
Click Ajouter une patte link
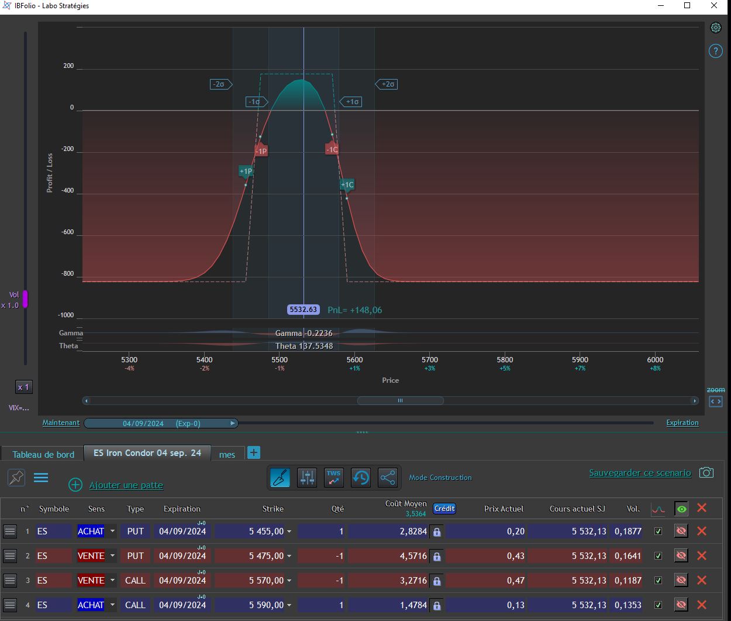126,485
